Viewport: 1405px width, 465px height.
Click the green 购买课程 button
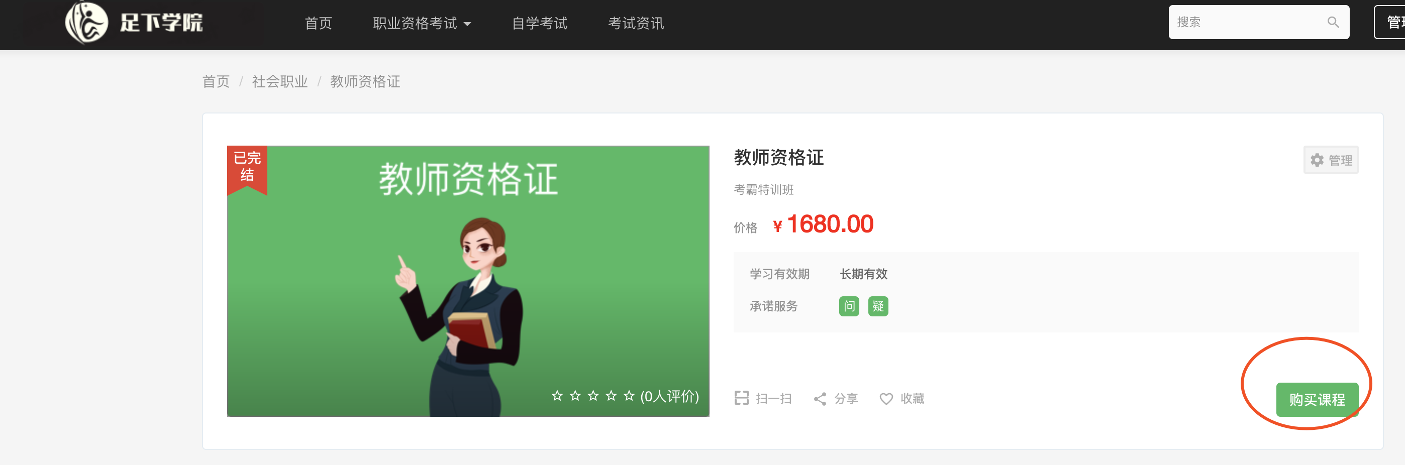point(1317,400)
